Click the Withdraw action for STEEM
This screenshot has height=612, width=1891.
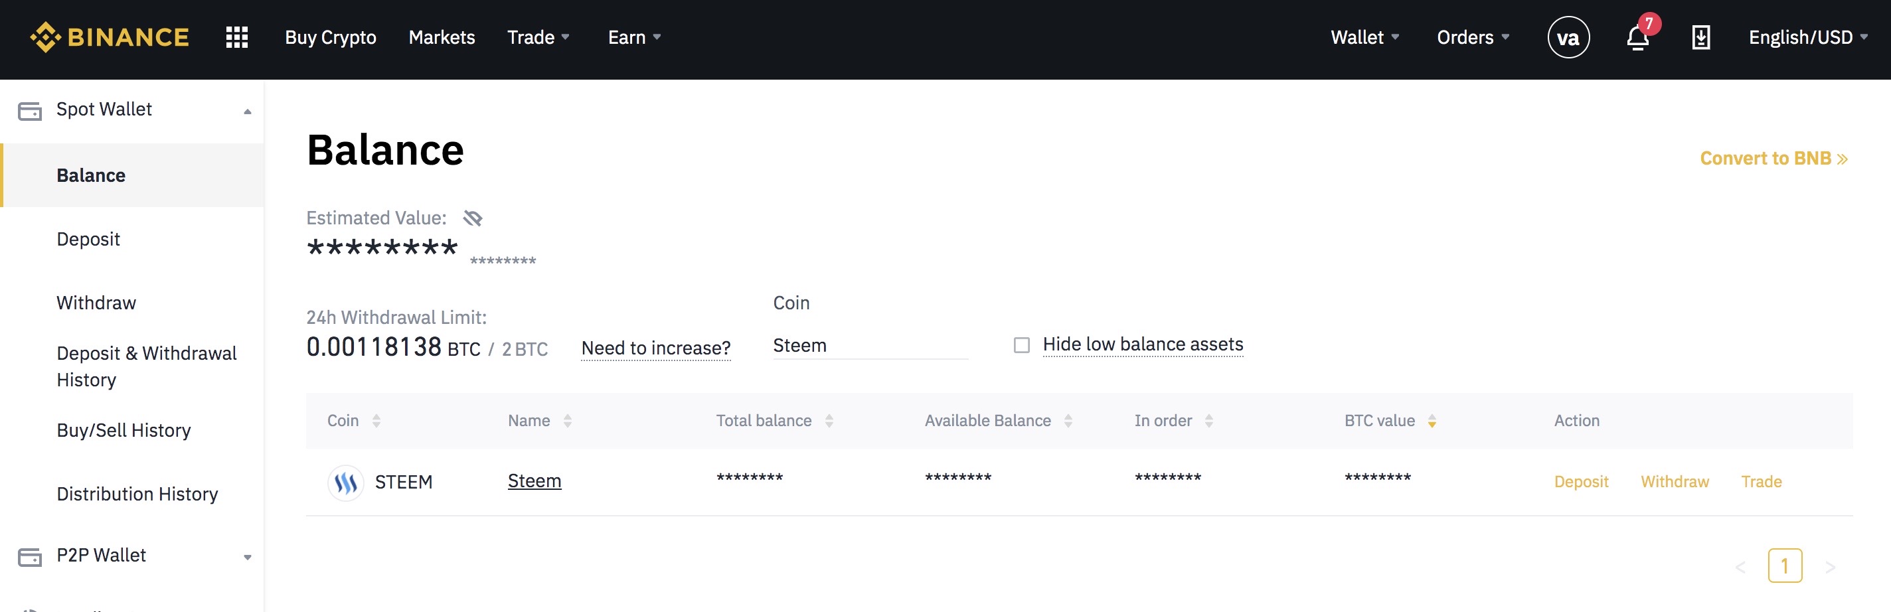[1675, 481]
